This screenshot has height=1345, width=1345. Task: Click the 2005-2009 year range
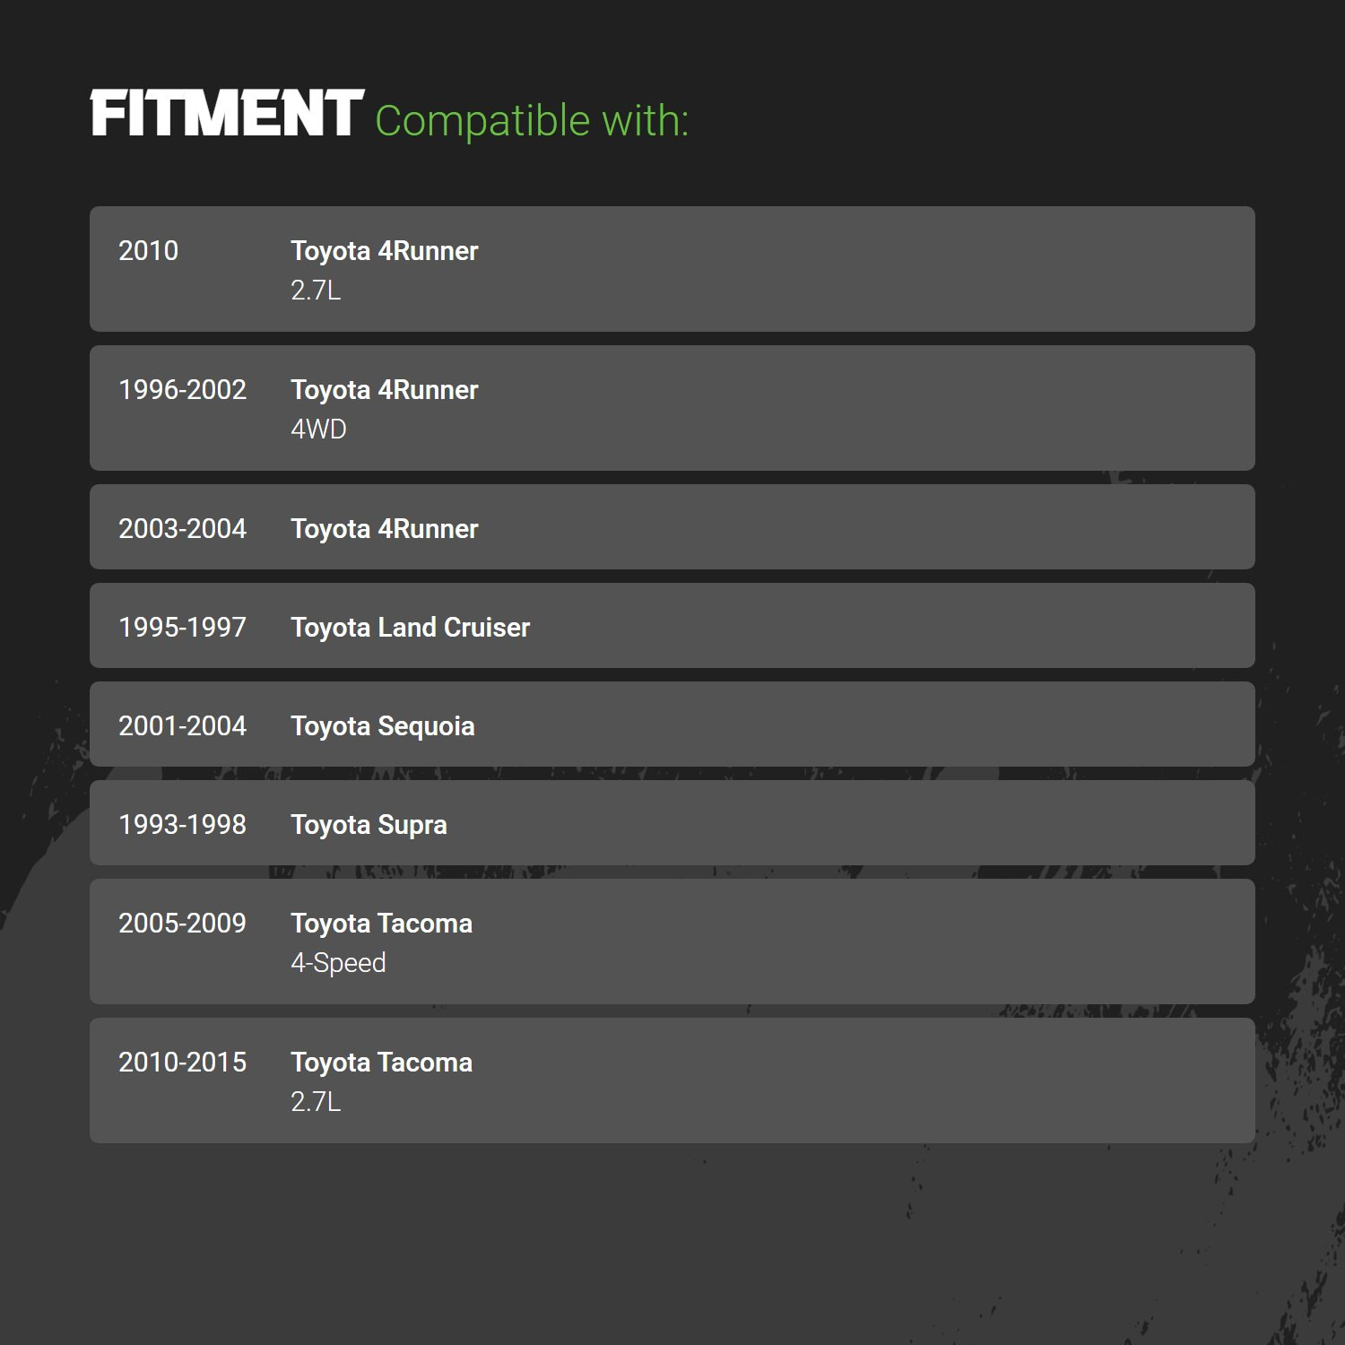point(182,924)
